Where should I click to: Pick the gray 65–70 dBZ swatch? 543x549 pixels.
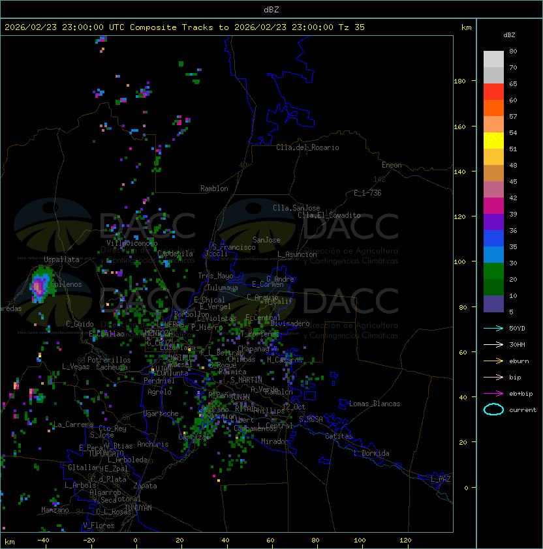[x=493, y=75]
